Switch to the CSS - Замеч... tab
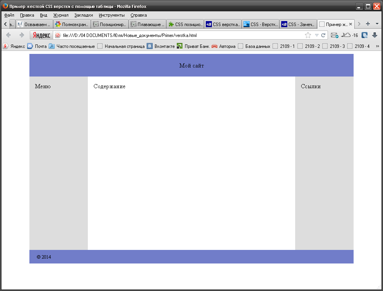Screen dimensions: 383x291 click(298, 24)
